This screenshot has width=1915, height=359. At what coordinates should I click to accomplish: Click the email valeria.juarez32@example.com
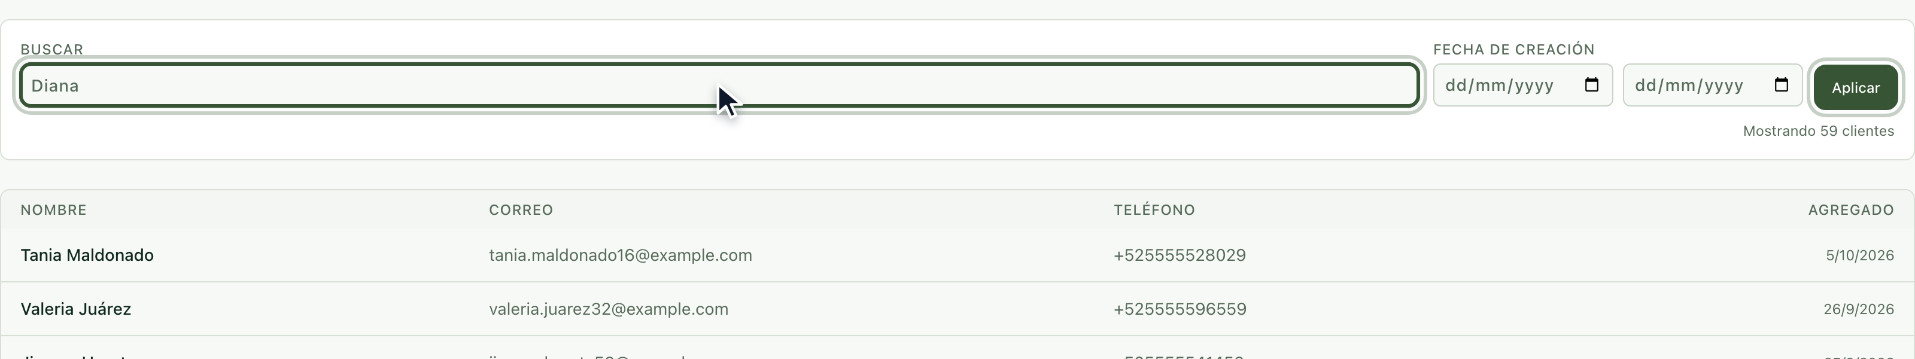click(609, 309)
